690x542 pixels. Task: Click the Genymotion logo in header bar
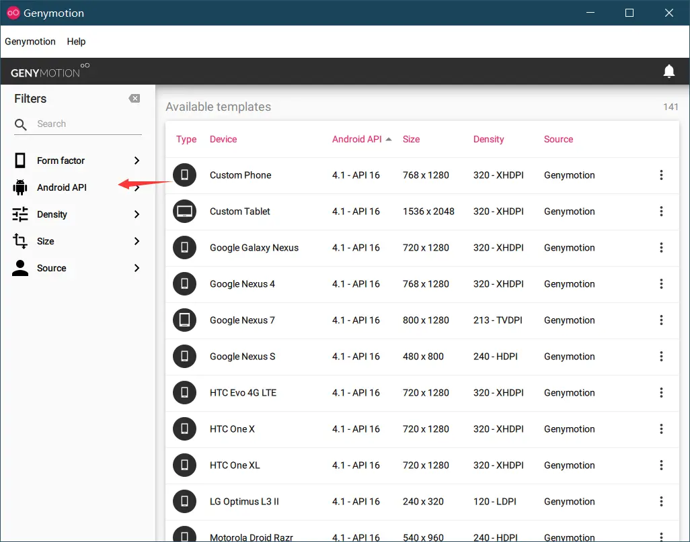click(50, 71)
